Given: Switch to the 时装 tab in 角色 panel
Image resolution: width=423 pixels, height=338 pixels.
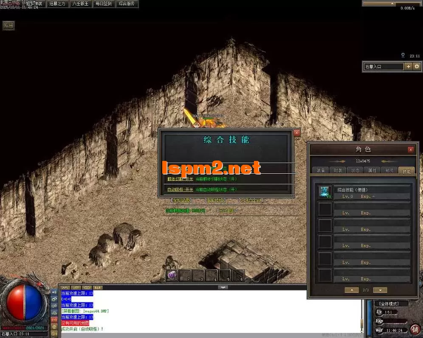Looking at the screenshot, I should click(338, 170).
